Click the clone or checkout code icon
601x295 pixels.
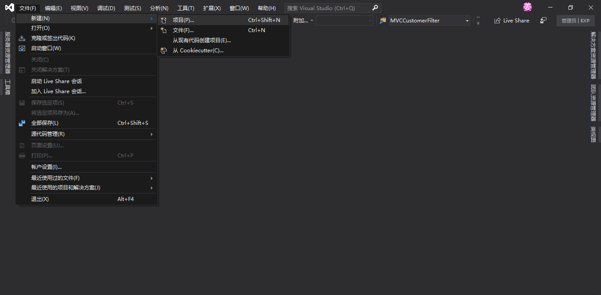pos(22,38)
